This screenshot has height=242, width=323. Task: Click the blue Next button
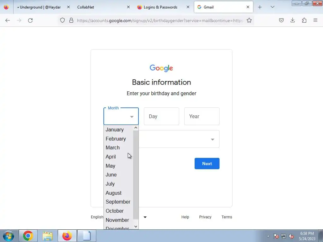click(x=207, y=164)
